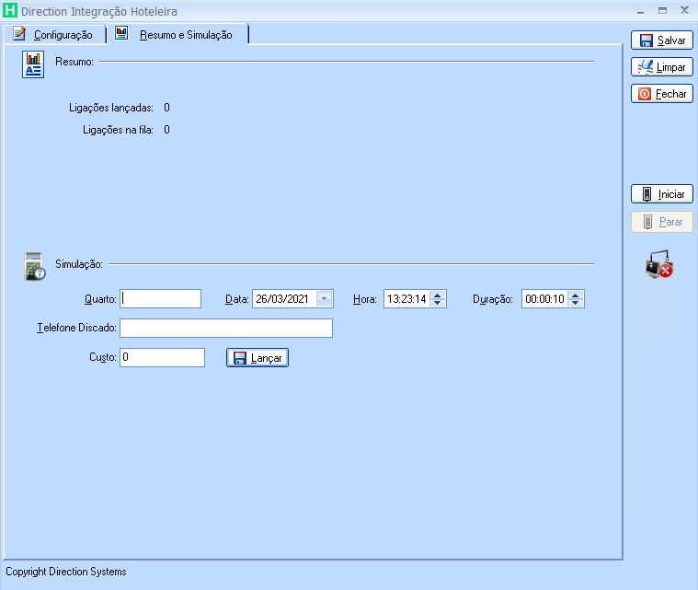Click the Configuração tab notepad icon
Image resolution: width=698 pixels, height=590 pixels.
[19, 33]
